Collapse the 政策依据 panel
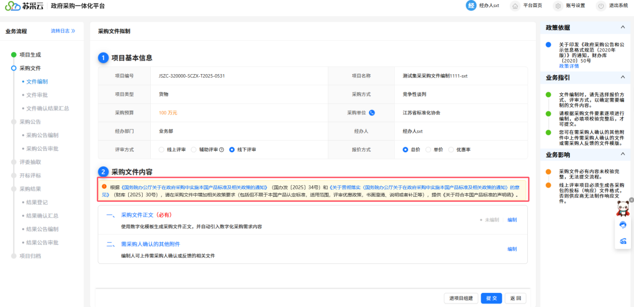 click(x=622, y=27)
